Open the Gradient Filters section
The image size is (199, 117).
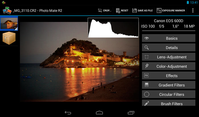click(169, 85)
